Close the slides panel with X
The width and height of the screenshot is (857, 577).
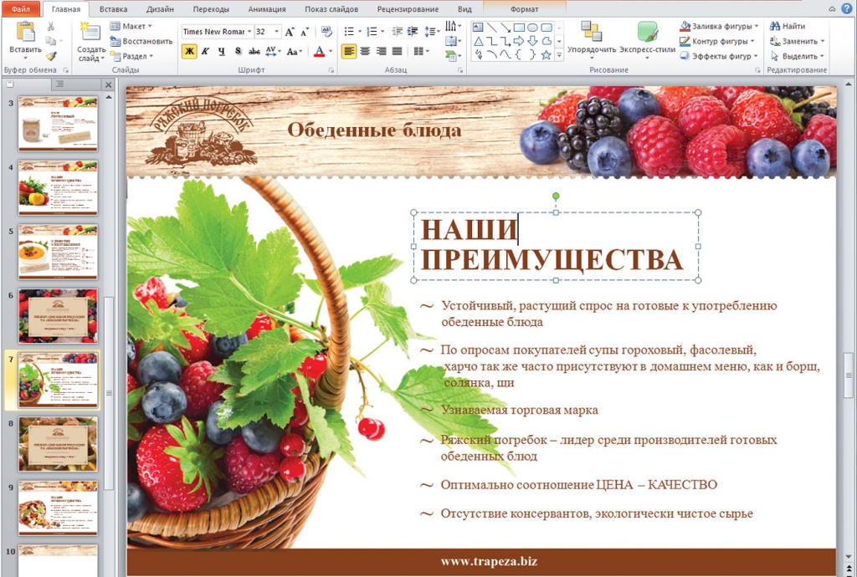pyautogui.click(x=108, y=84)
